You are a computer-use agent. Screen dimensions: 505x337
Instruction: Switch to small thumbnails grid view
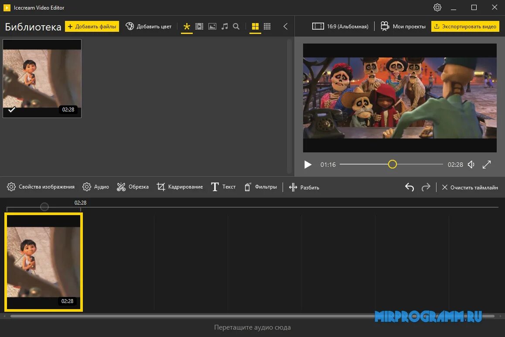[x=267, y=27]
